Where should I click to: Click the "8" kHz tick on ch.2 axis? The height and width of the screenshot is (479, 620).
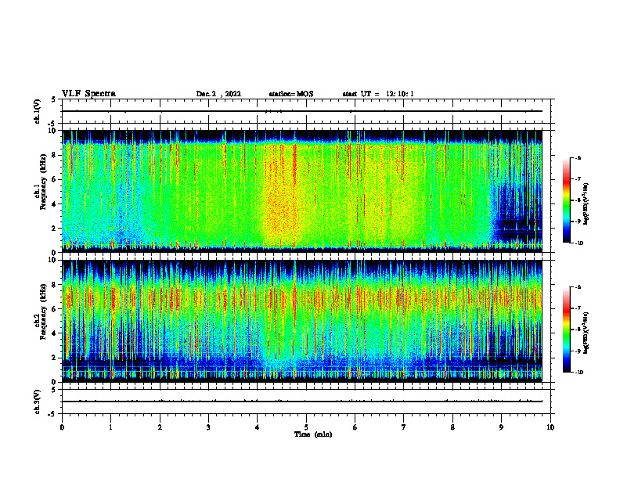coord(54,285)
